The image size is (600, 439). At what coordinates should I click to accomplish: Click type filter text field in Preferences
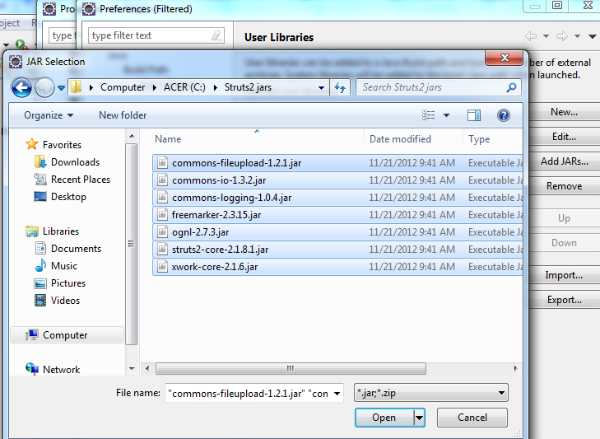[x=156, y=35]
